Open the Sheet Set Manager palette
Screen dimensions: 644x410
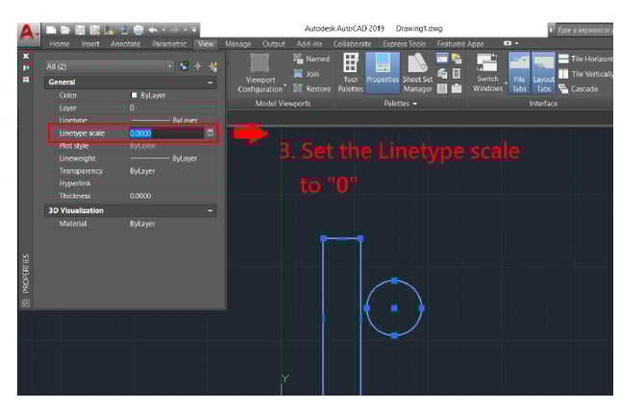416,73
